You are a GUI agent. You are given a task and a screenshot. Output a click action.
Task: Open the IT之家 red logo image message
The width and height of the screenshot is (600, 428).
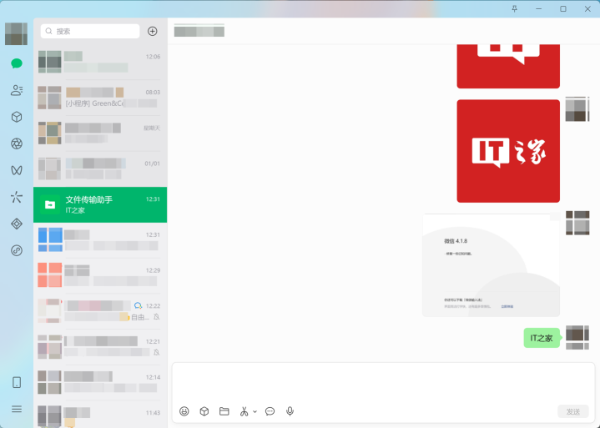(x=508, y=151)
